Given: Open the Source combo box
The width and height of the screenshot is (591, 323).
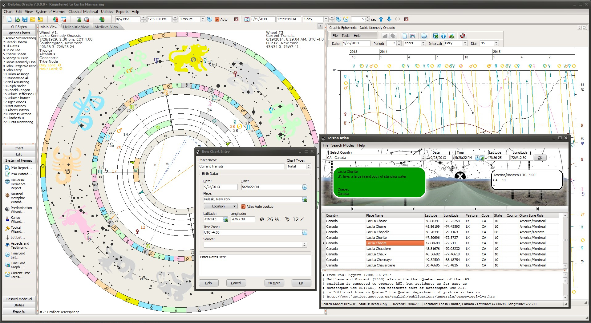Looking at the screenshot, I should (304, 245).
